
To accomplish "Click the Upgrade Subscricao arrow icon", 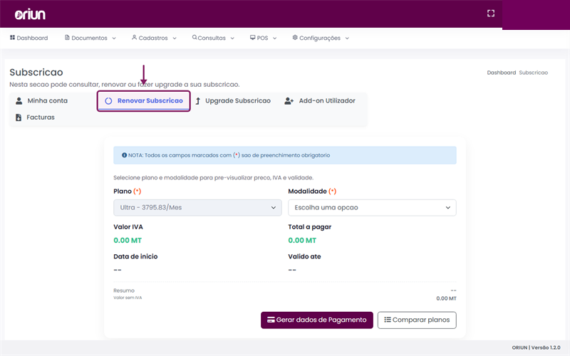I will [x=198, y=101].
